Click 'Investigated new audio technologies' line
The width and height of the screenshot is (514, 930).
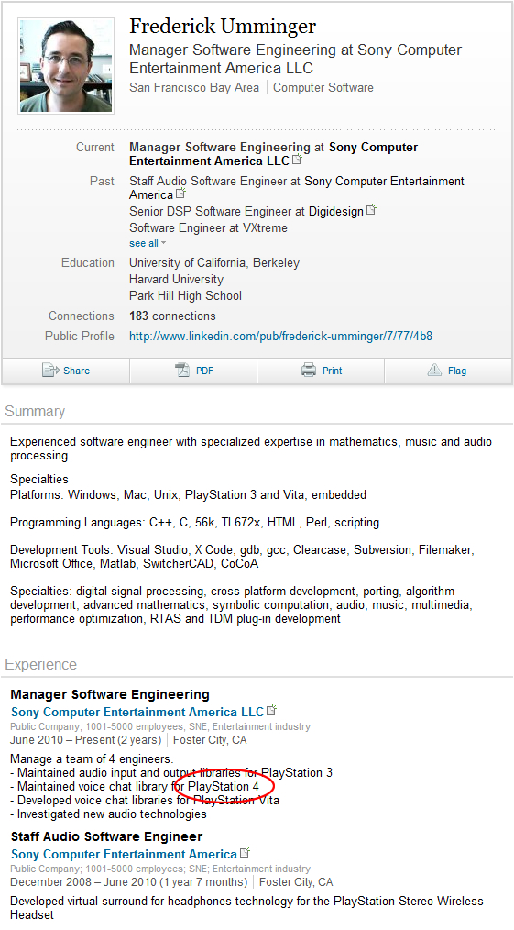click(x=108, y=814)
